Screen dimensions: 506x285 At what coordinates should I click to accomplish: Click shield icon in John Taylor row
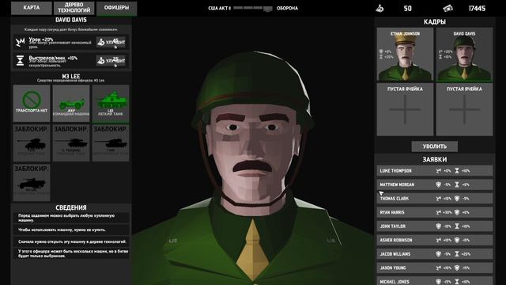coord(438,226)
